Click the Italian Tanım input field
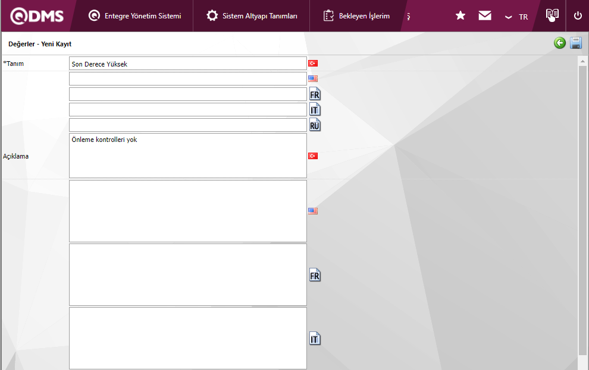Viewport: 589px width, 370px height. [188, 109]
